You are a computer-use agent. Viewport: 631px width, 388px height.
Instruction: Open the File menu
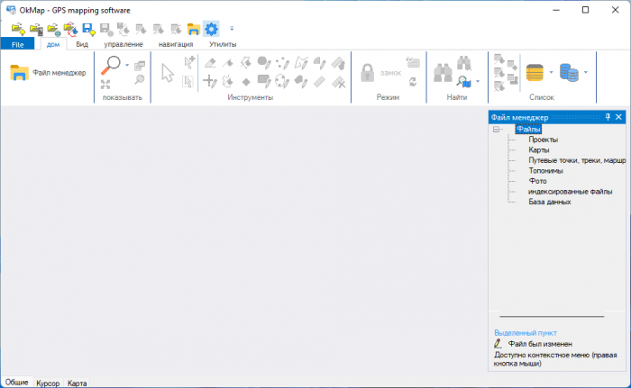click(17, 43)
